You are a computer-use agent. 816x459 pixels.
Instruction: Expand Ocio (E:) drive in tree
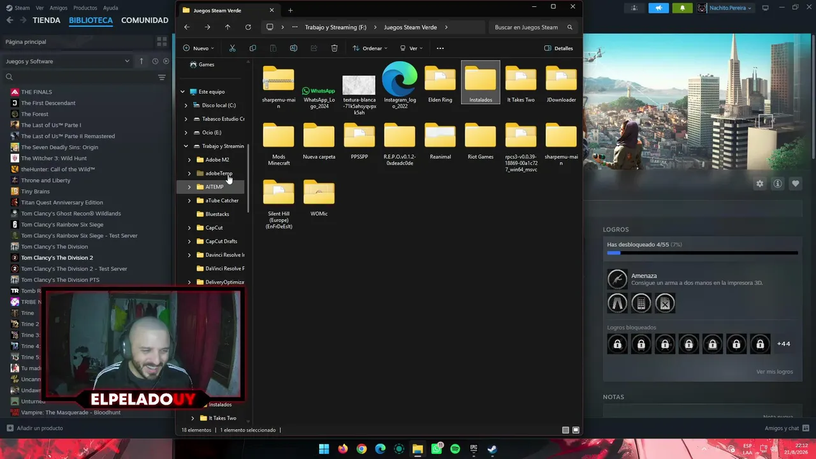pos(186,133)
